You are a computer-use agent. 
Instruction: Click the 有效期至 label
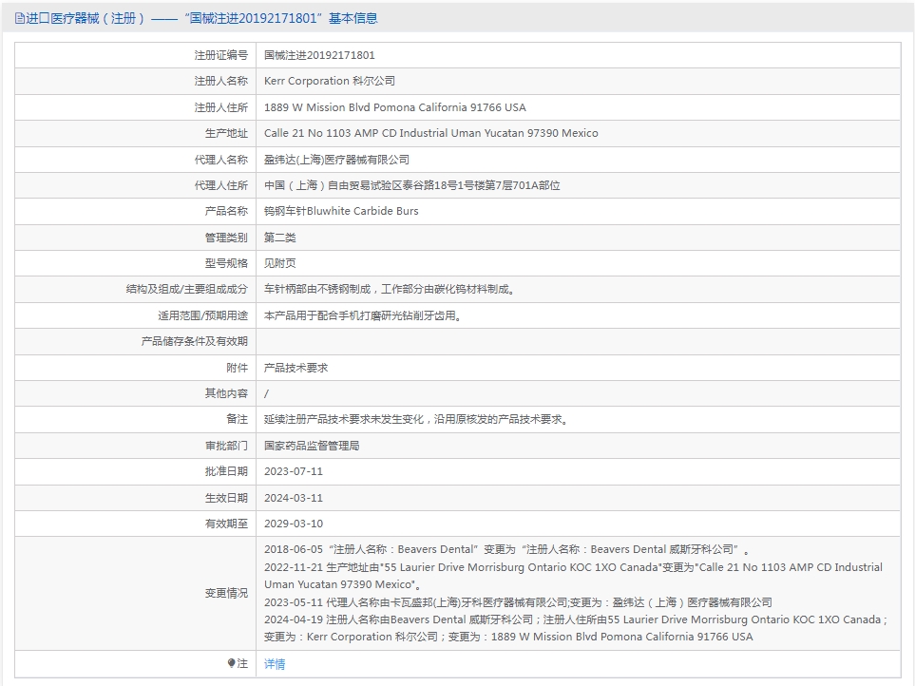226,524
